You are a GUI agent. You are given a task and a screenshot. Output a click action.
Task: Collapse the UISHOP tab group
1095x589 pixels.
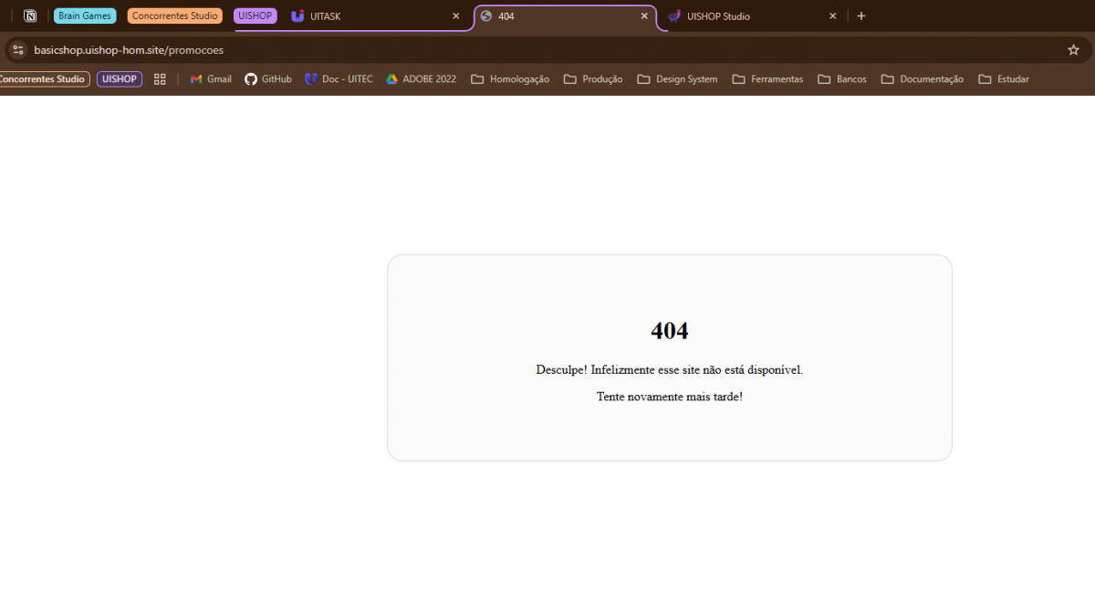(255, 15)
